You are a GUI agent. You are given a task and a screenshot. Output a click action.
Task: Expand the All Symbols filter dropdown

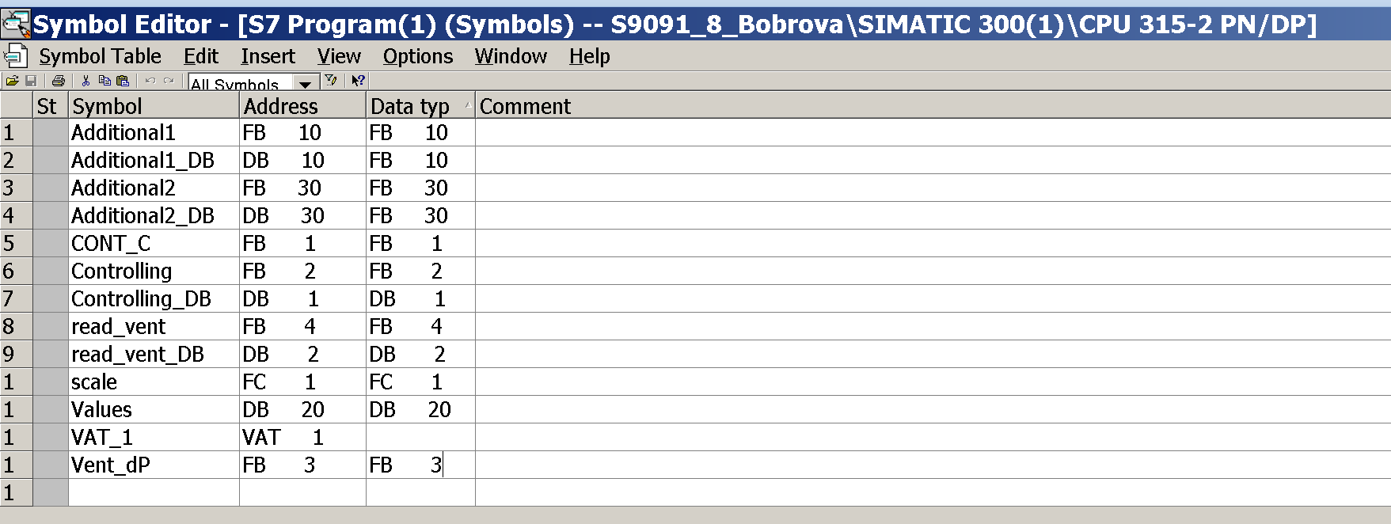305,82
